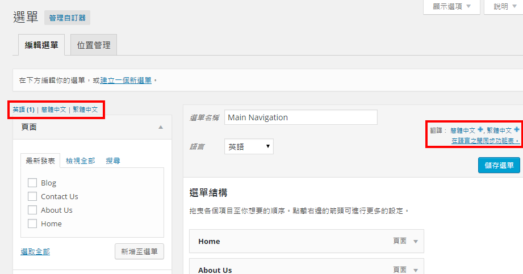Expand the Home menu item arrow
The height and width of the screenshot is (274, 523).
(416, 242)
